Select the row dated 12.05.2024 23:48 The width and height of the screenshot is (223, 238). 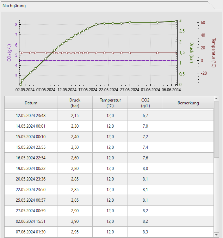click(x=31, y=116)
